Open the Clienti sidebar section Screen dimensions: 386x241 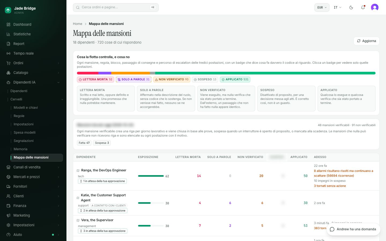(x=33, y=196)
